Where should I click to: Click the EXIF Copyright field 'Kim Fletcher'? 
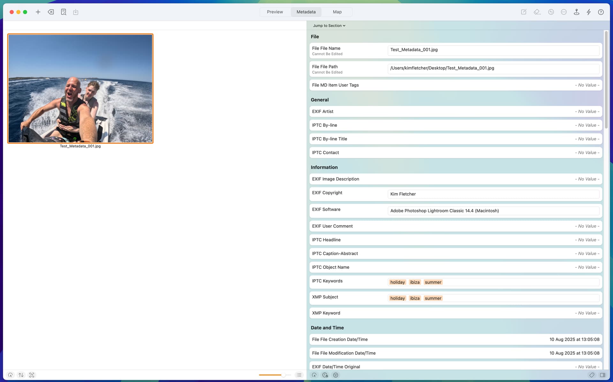[494, 194]
